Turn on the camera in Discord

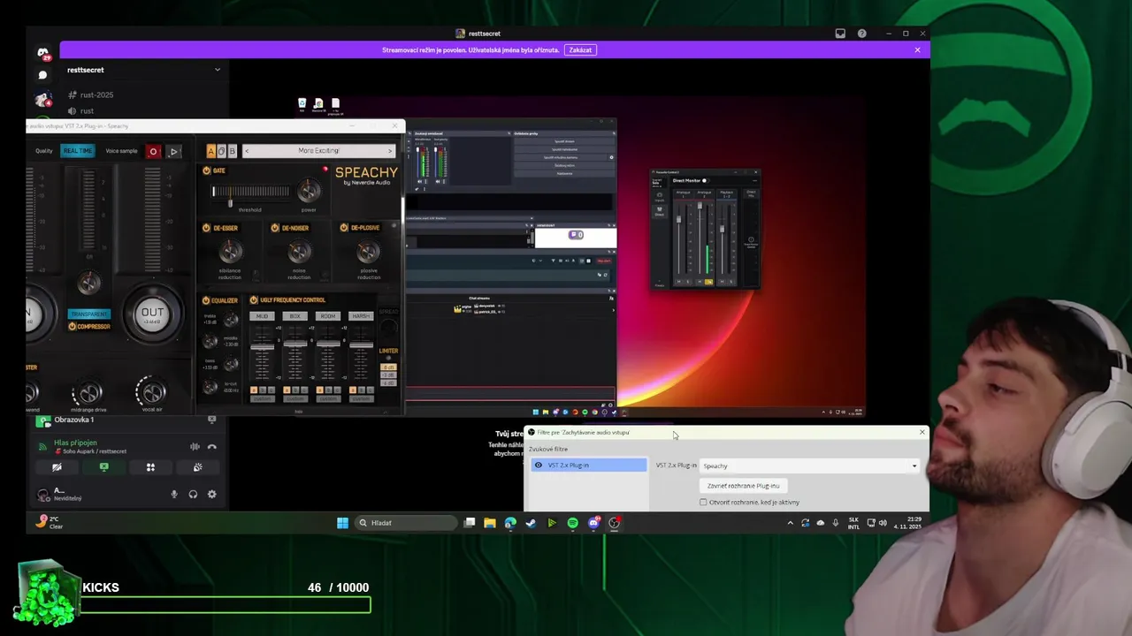57,467
